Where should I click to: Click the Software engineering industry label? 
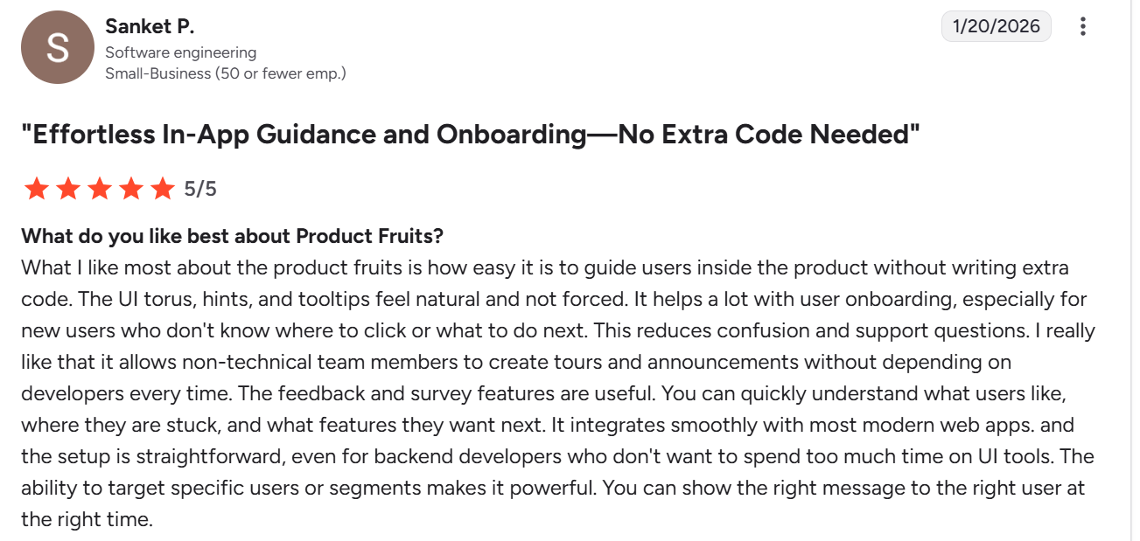click(181, 52)
